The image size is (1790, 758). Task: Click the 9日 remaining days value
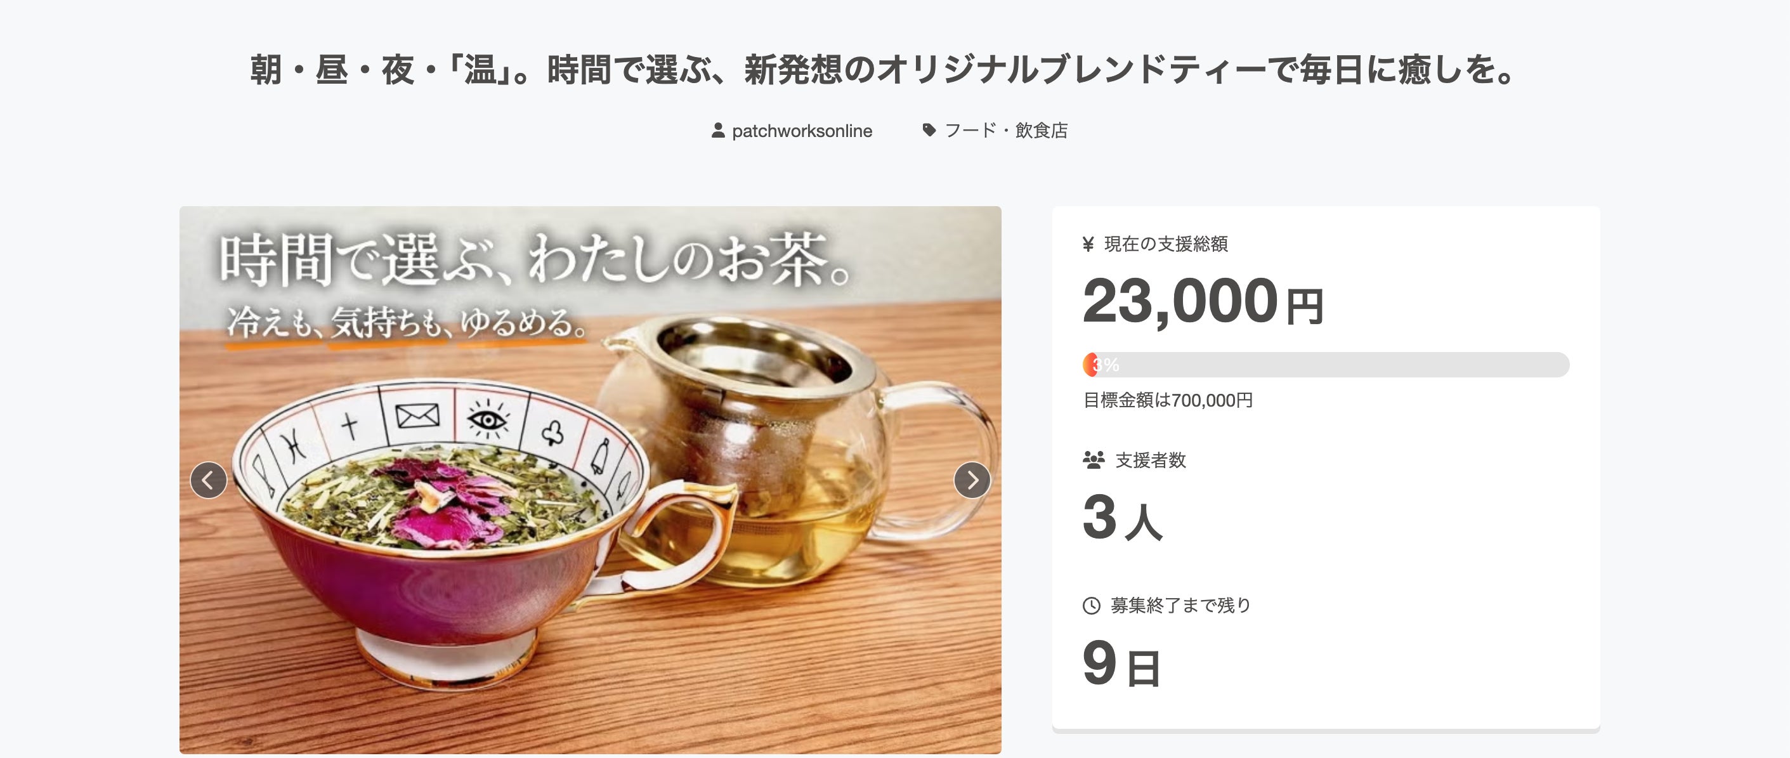point(1120,664)
